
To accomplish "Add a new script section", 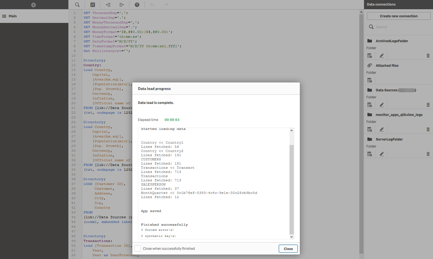I will click(x=34, y=5).
